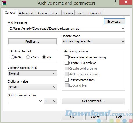Click the Browse... button
The width and height of the screenshot is (133, 123).
pos(114,22)
